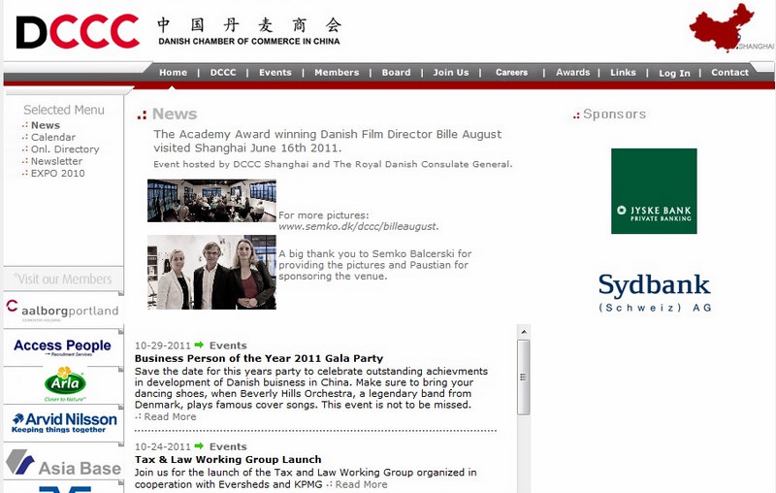Viewport: 776px width, 493px height.
Task: Click the News section heading
Action: 175,114
